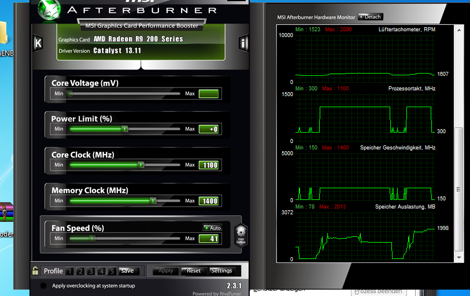Image resolution: width=470 pixels, height=296 pixels.
Task: Toggle Auto fan speed mode
Action: tap(212, 228)
